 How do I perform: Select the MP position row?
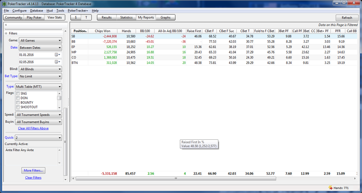[x=214, y=52]
